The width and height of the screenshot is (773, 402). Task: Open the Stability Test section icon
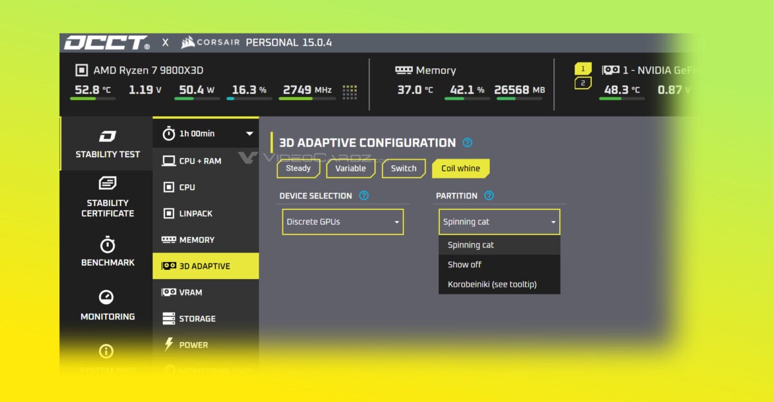(107, 137)
